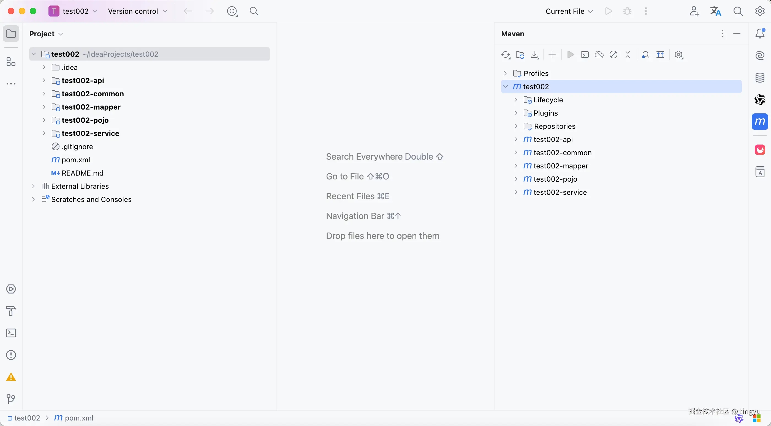
Task: Click pom.xml in the navigation breadcrumb
Action: pos(79,418)
